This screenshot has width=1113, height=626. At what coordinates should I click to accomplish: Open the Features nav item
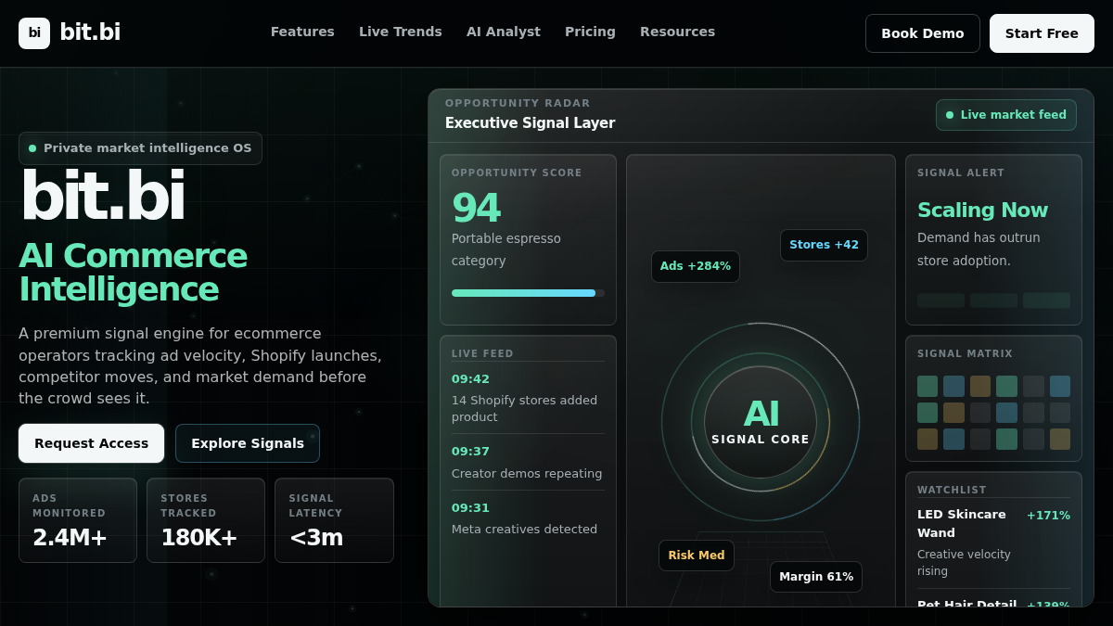[x=302, y=32]
